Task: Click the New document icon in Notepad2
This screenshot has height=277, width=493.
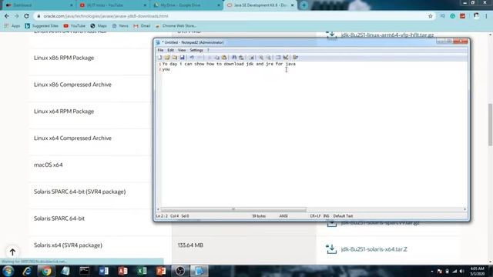Action: [x=159, y=58]
